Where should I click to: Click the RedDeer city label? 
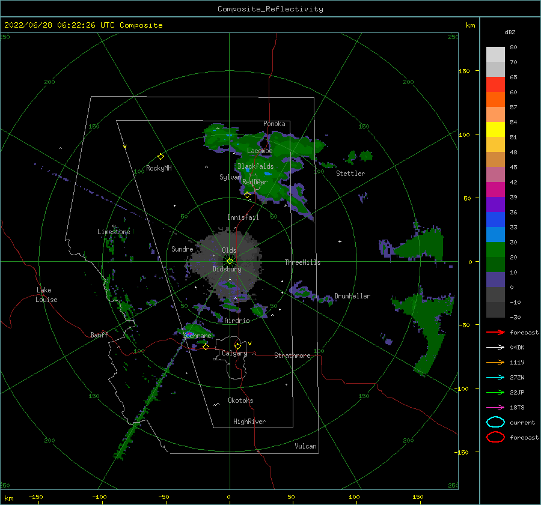point(255,182)
